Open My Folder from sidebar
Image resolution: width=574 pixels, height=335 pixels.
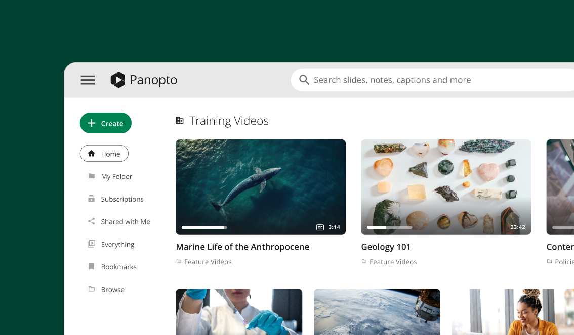pyautogui.click(x=116, y=176)
